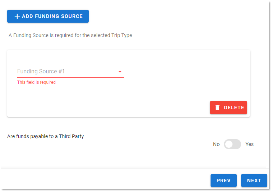The image size is (272, 192).
Task: Delete Funding Source #1 entry
Action: pos(229,108)
